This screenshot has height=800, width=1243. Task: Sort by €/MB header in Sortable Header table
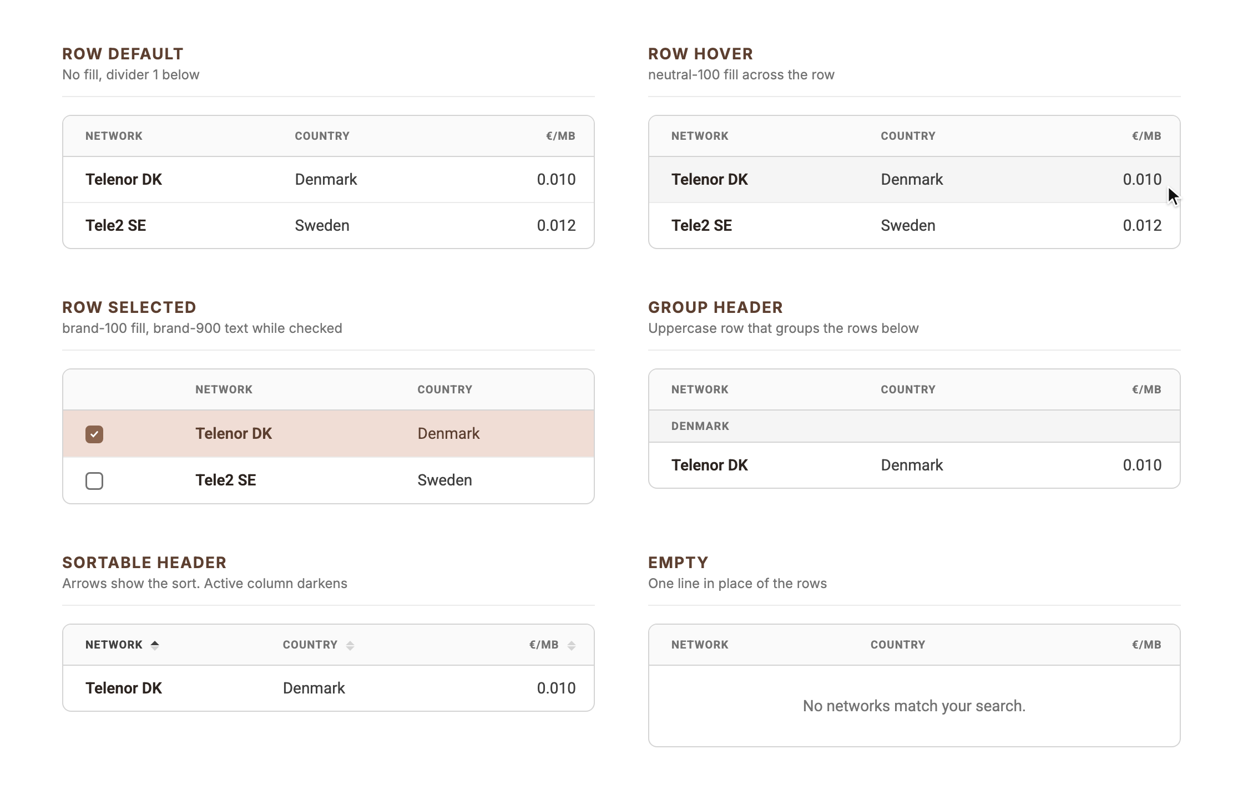click(544, 645)
